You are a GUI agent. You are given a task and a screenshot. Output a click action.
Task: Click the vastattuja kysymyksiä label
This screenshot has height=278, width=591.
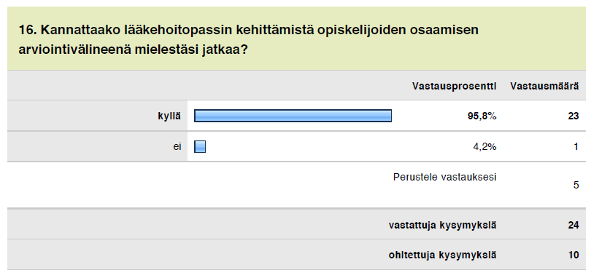(x=442, y=226)
